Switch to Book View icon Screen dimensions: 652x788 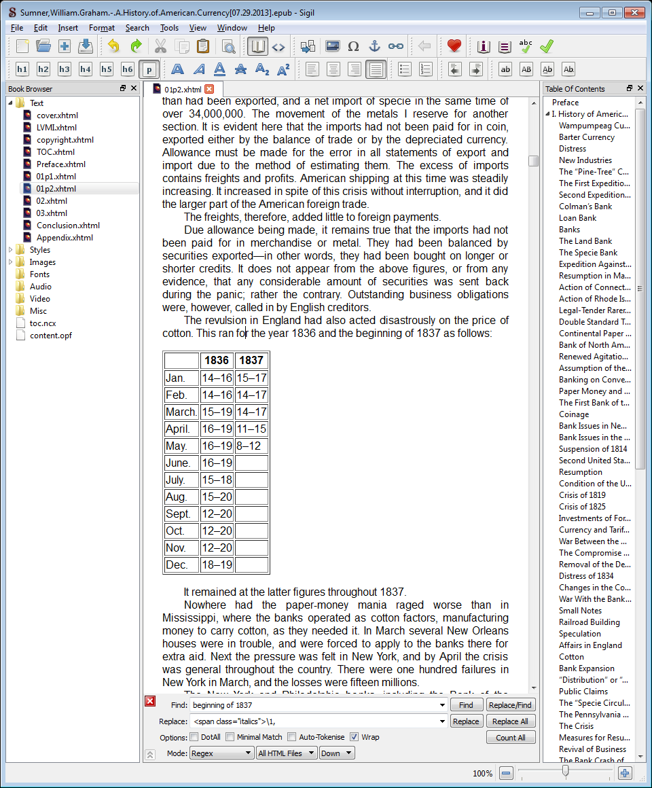click(257, 47)
